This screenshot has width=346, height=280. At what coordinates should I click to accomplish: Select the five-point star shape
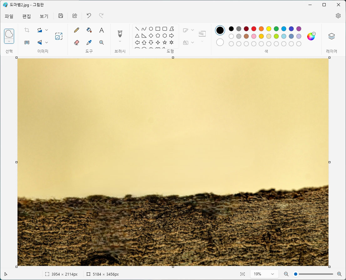165,42
